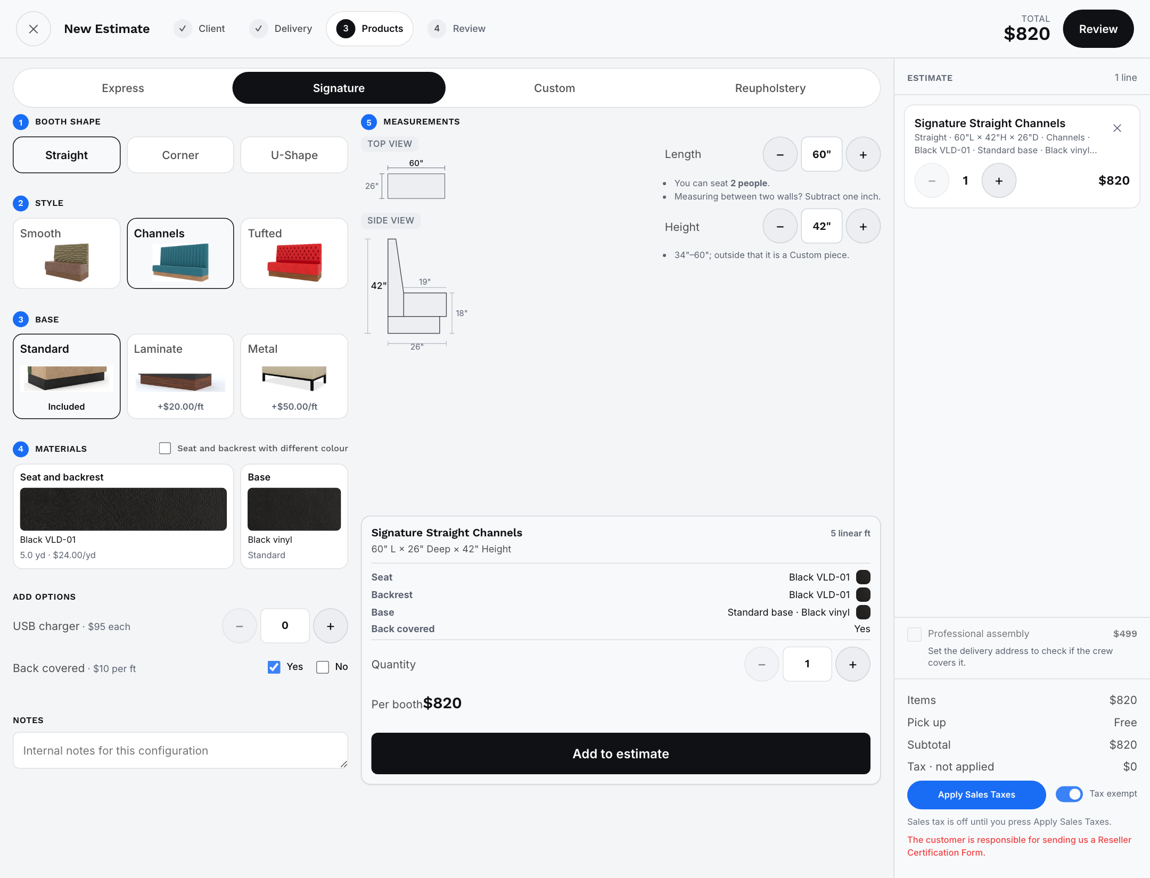Decrease booth Quantity in summary card
Image resolution: width=1150 pixels, height=878 pixels.
pyautogui.click(x=762, y=664)
